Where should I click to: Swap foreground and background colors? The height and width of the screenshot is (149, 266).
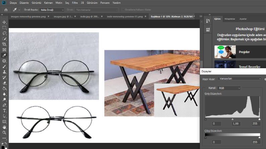pos(6,143)
